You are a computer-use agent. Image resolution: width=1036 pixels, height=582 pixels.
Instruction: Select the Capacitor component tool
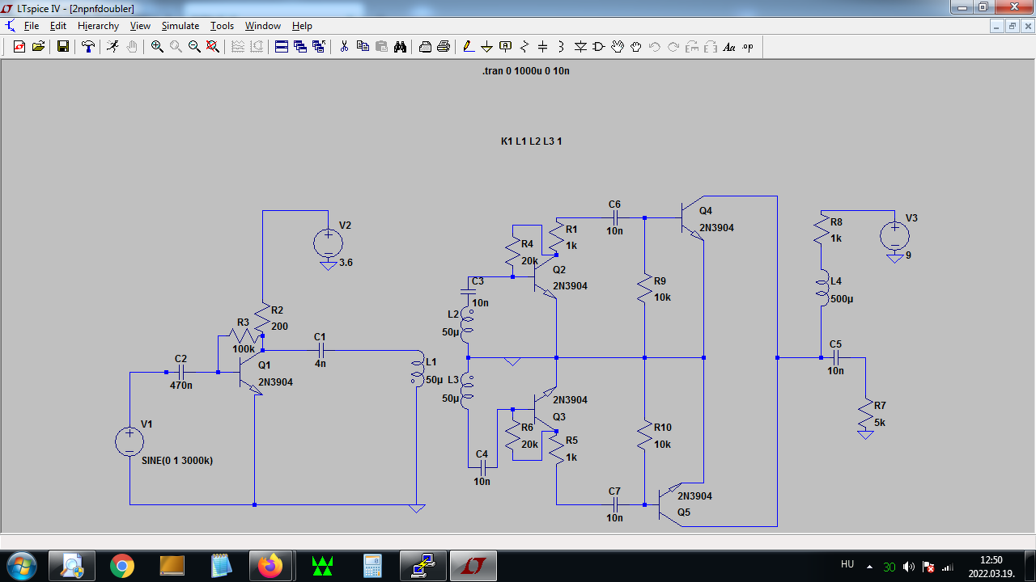tap(543, 47)
